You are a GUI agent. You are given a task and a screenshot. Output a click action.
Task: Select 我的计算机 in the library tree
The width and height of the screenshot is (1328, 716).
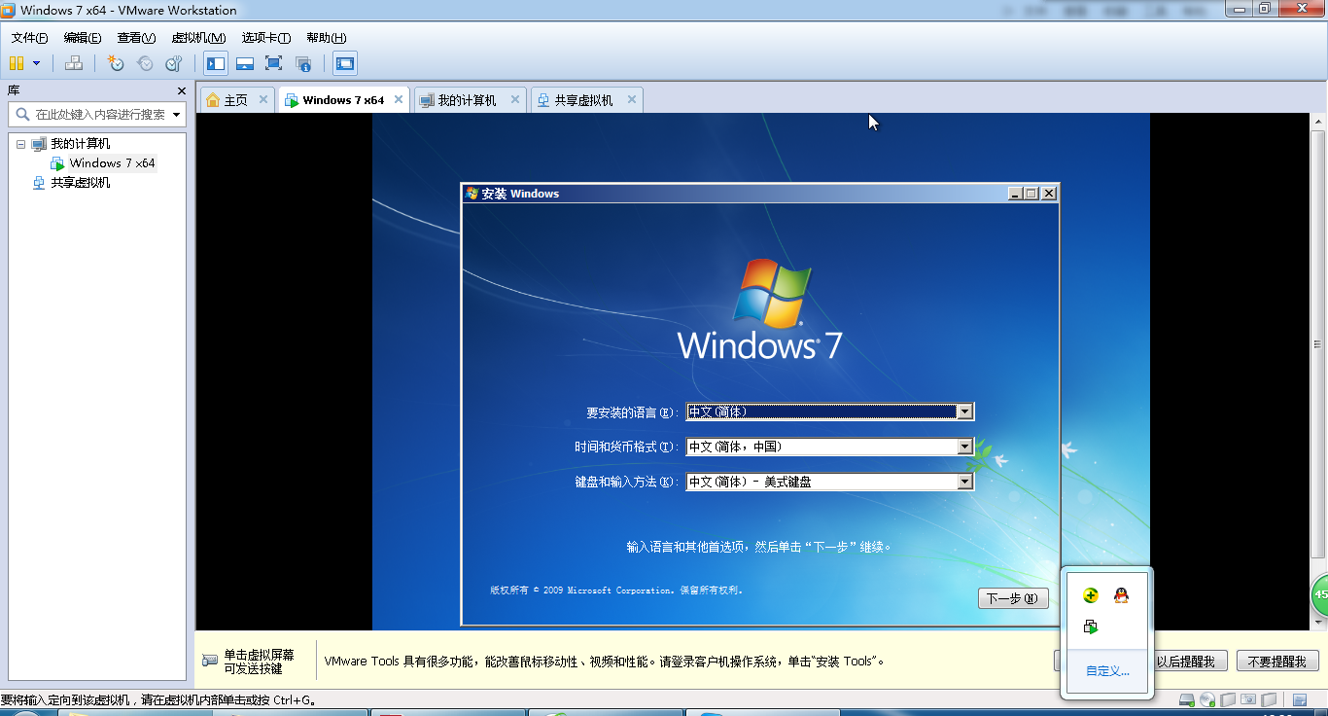[81, 144]
